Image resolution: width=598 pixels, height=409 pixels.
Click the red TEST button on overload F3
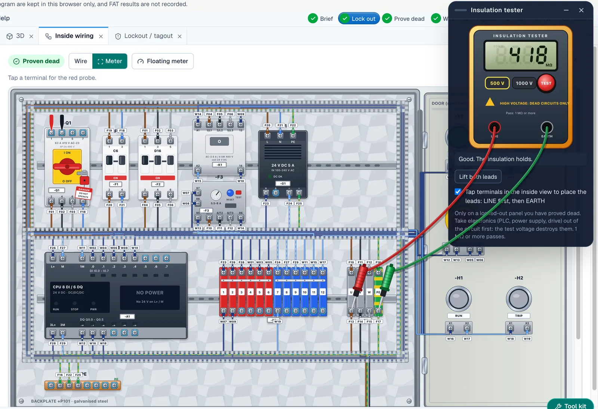click(238, 193)
